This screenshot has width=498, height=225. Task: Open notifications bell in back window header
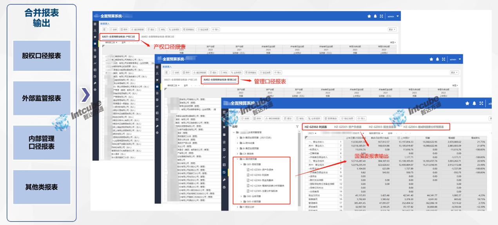click(375, 16)
